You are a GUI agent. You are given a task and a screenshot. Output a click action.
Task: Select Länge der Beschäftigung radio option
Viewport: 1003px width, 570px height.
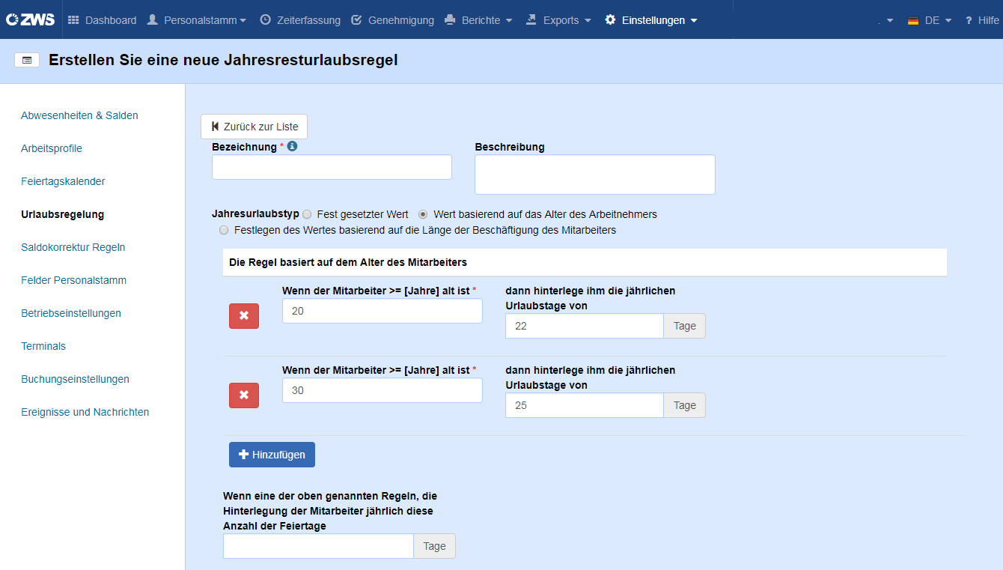pos(224,230)
